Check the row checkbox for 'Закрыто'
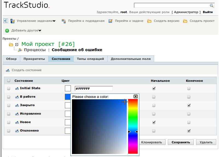This screenshot has height=157, width=219. [x=9, y=106]
